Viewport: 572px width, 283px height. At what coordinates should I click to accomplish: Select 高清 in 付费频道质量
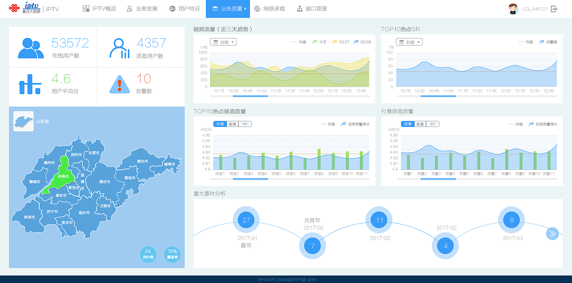420,124
